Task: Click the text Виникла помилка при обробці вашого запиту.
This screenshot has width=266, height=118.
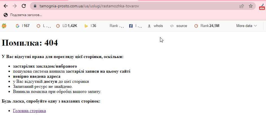Action: (x=57, y=92)
